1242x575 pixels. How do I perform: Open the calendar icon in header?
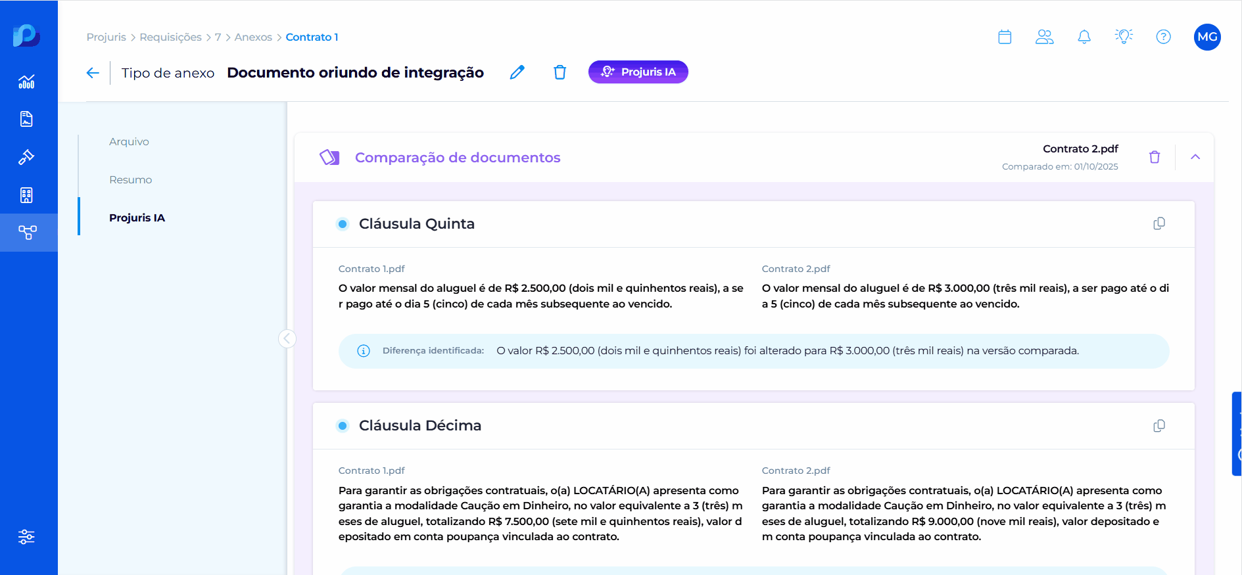(x=1005, y=37)
